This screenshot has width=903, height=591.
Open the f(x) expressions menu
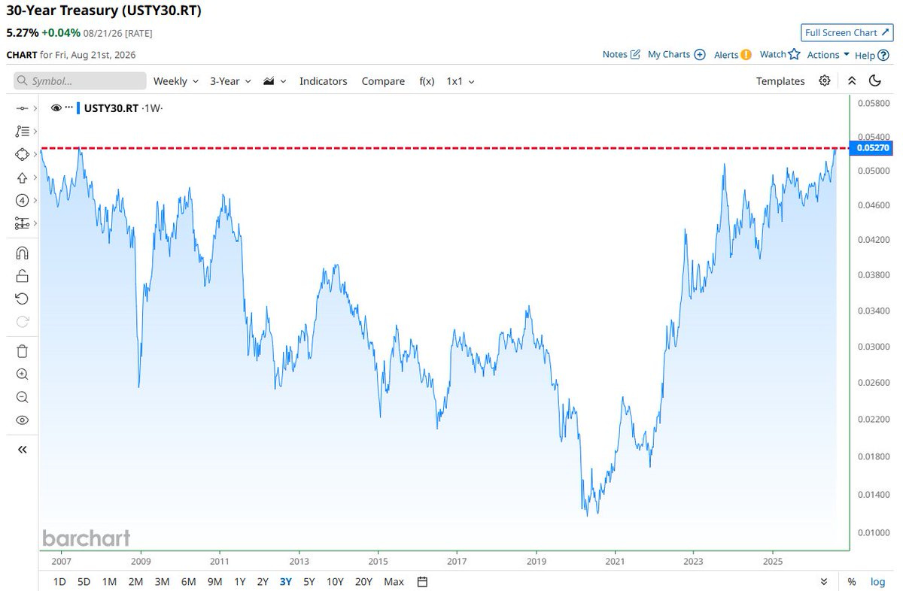pos(427,81)
